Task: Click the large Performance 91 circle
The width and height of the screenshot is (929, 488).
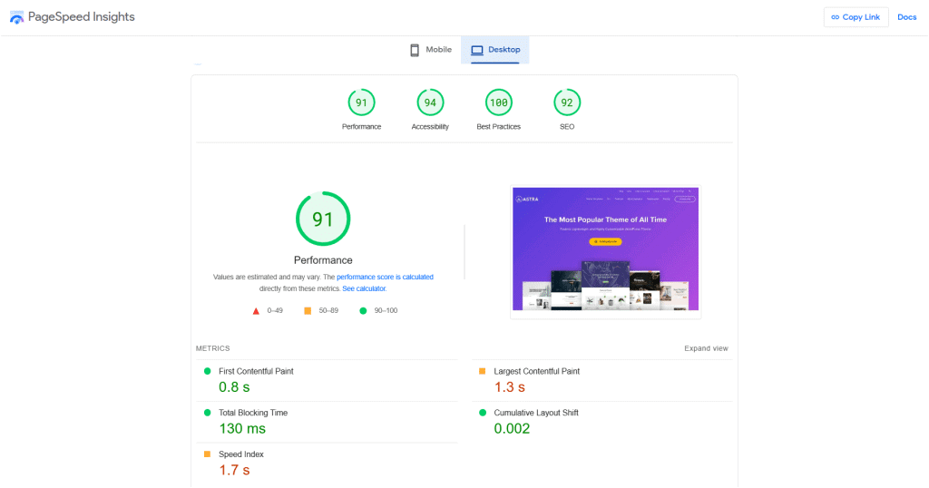Action: tap(323, 219)
